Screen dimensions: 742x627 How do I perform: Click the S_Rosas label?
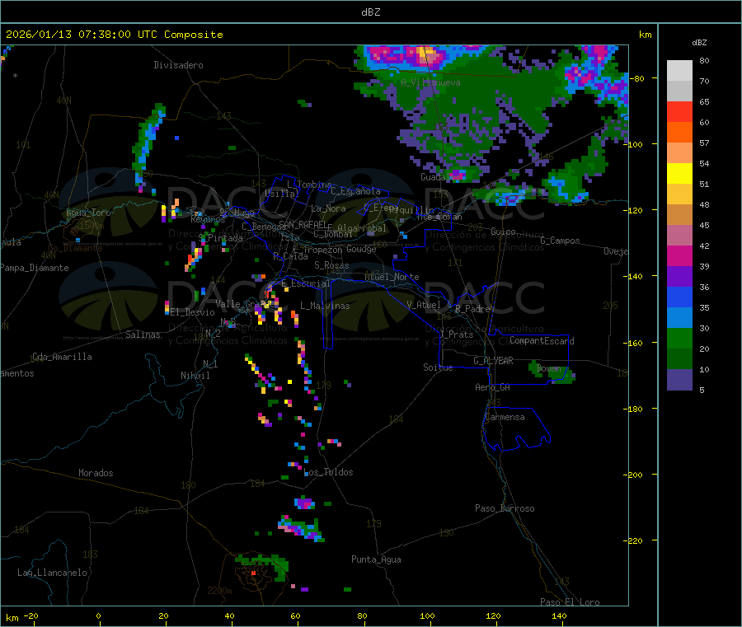coord(331,265)
